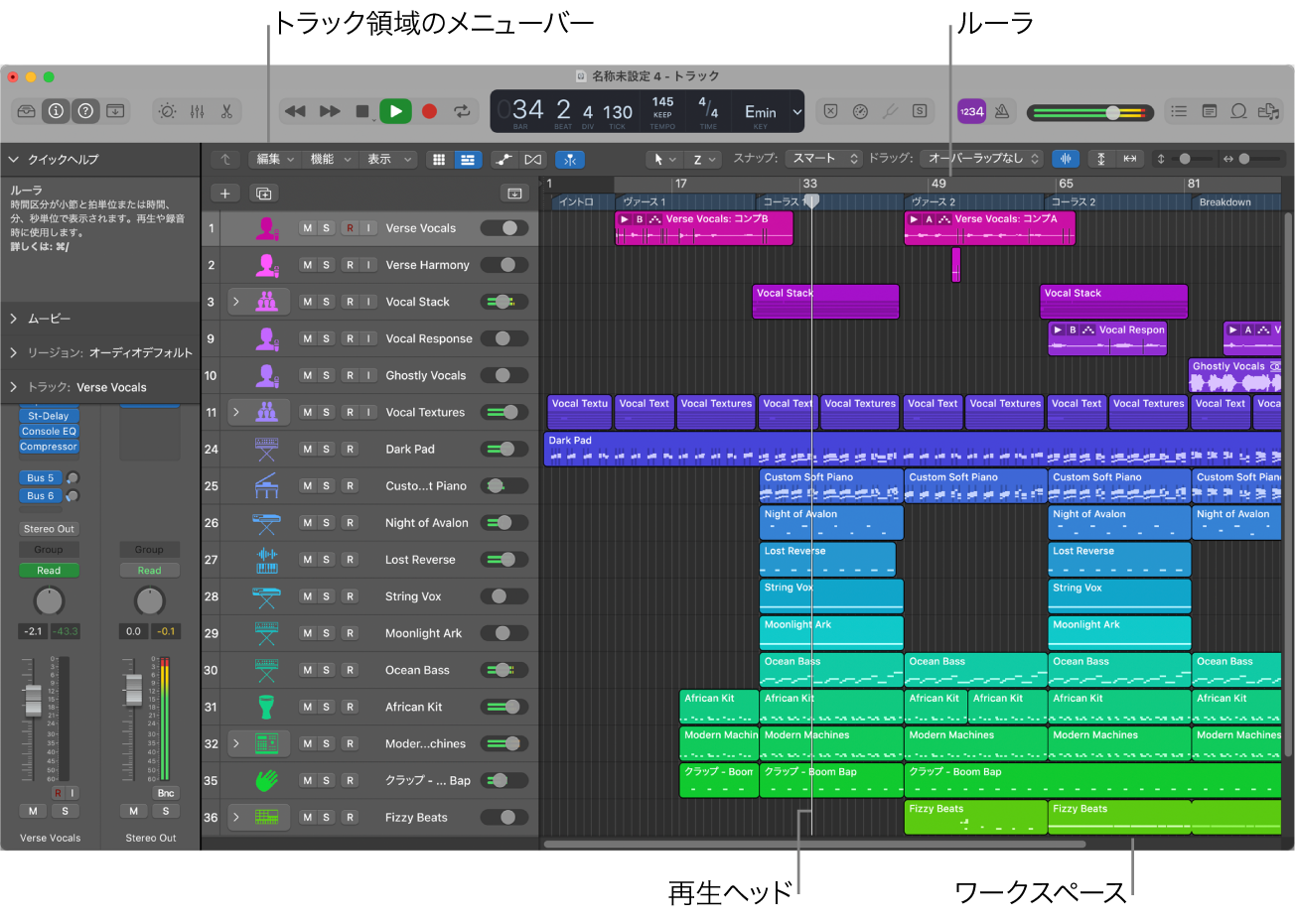Click the Duplicate Track button
The height and width of the screenshot is (921, 1297).
[x=264, y=194]
